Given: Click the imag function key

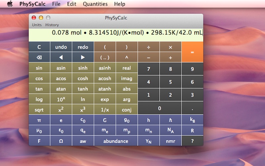Looking at the screenshot, I should (127, 78).
